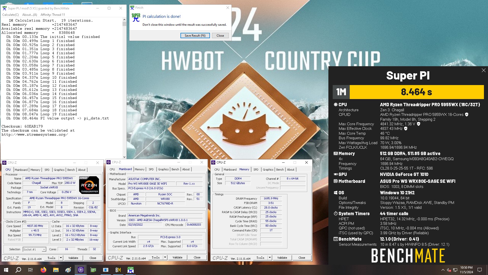Switch to Graphics tab in middle CPU-Z

click(x=163, y=169)
